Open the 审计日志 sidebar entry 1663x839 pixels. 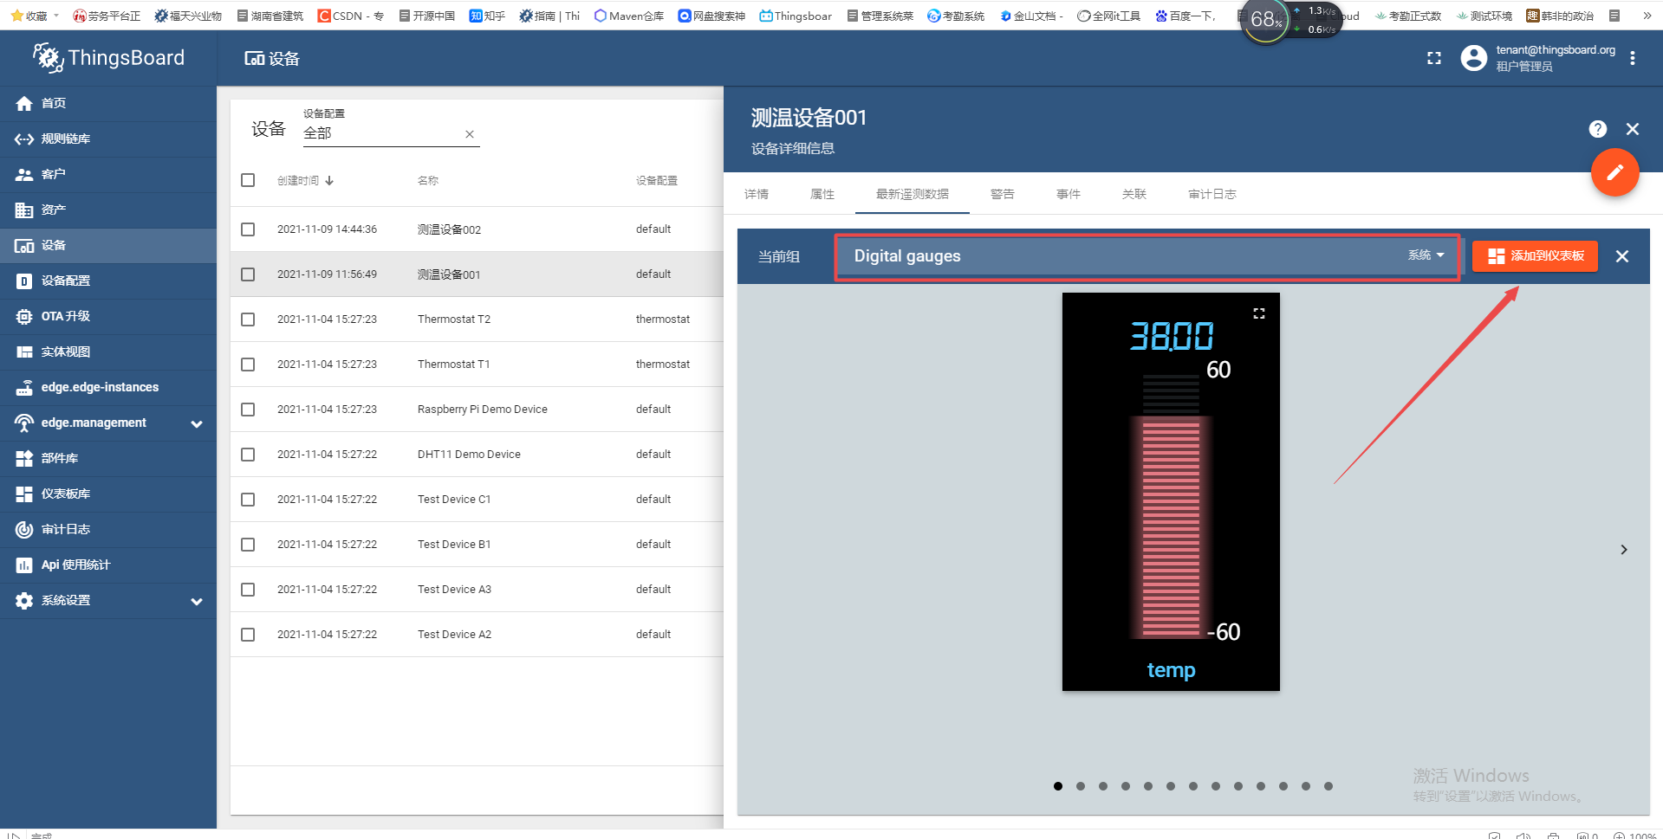pos(67,529)
